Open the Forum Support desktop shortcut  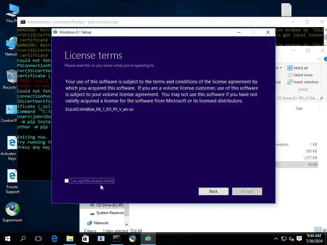[12, 182]
